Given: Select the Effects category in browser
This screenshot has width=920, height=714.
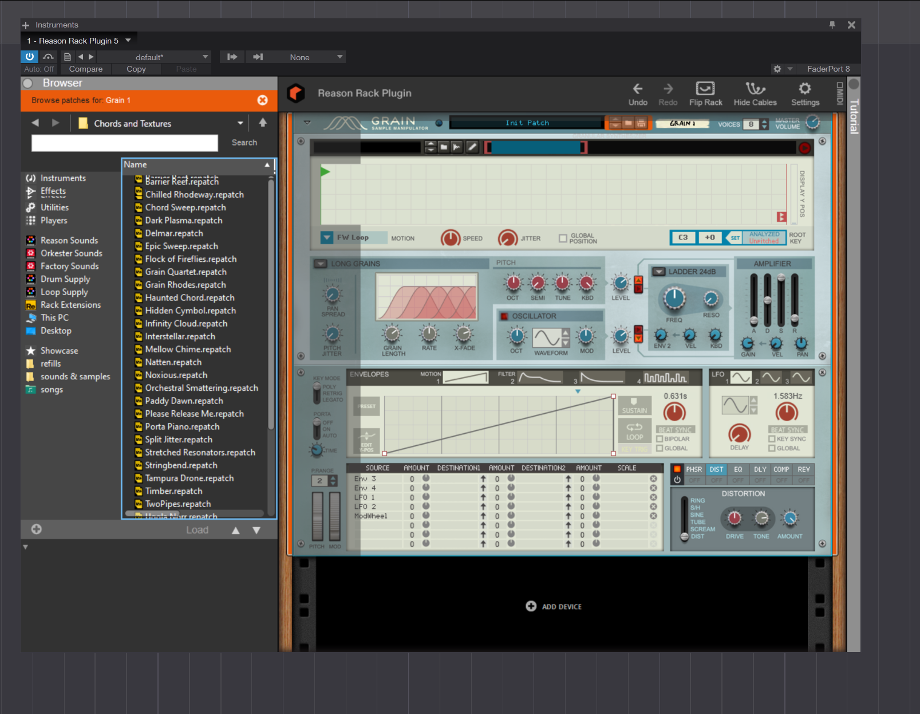Looking at the screenshot, I should coord(53,191).
